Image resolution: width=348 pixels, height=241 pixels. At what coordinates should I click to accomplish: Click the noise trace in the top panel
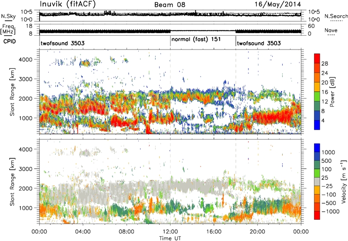pyautogui.click(x=170, y=14)
